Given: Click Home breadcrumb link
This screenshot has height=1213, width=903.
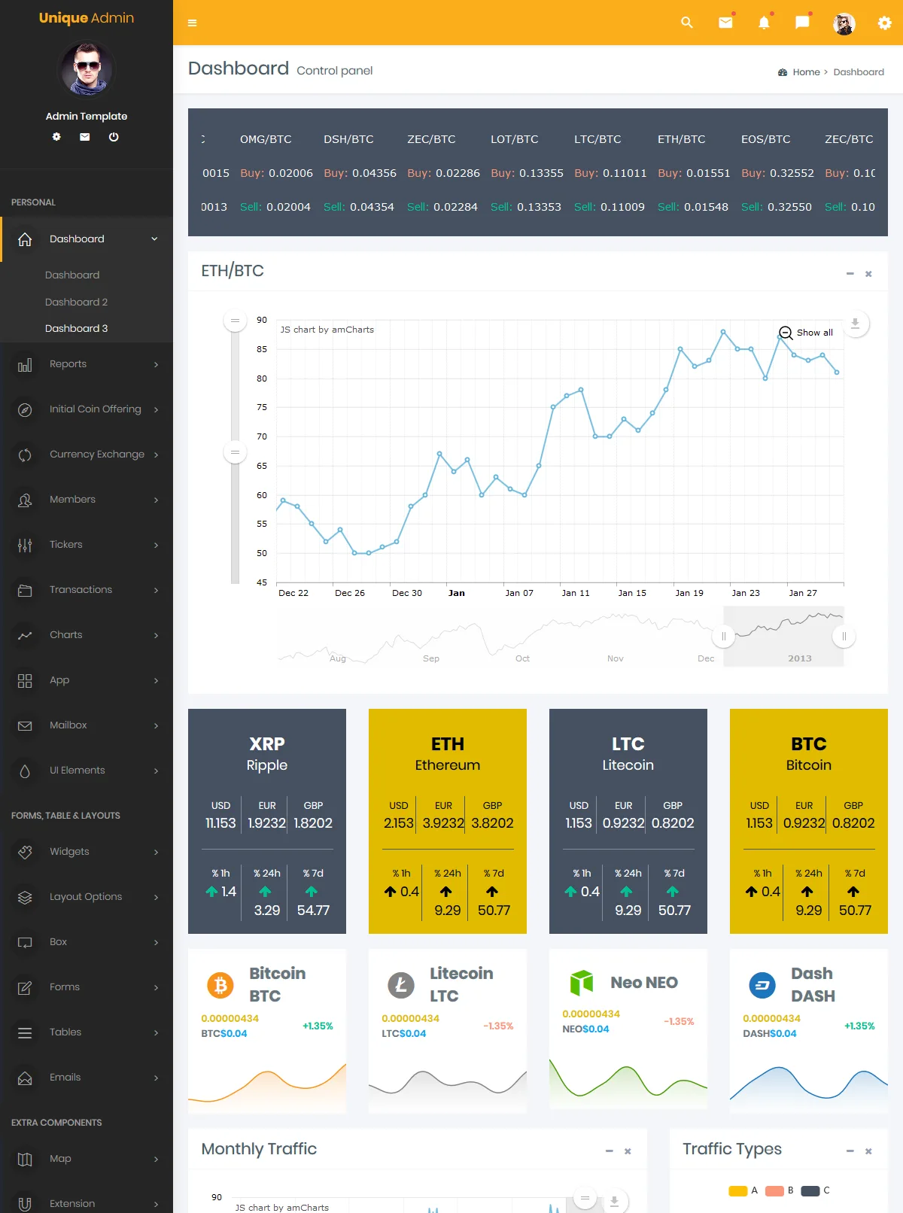Looking at the screenshot, I should tap(806, 72).
